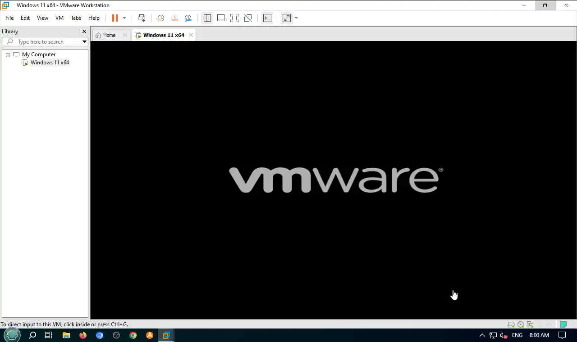This screenshot has height=342, width=577.
Task: Open the Windows Start menu
Action: (12, 335)
